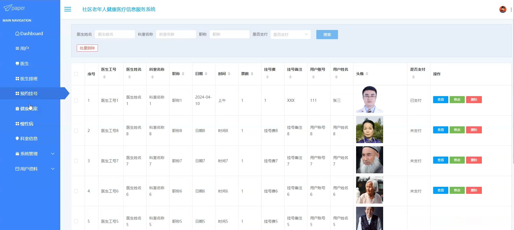Viewport: 514px width, 230px height.
Task: Sort by 是否支付 column arrows
Action: pos(413,77)
